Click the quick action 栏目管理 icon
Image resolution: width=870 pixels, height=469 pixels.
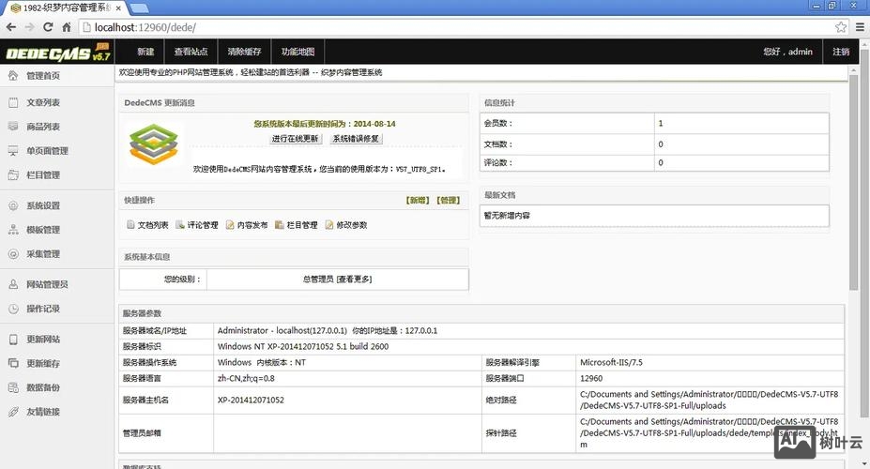pyautogui.click(x=280, y=224)
